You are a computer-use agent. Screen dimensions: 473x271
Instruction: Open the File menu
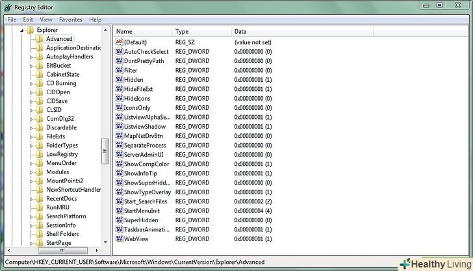[12, 19]
